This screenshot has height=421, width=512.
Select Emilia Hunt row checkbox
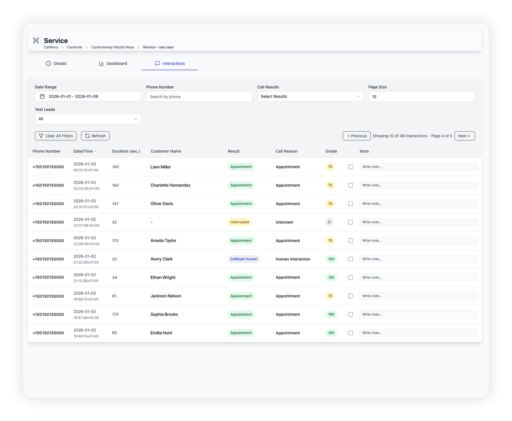coord(350,333)
